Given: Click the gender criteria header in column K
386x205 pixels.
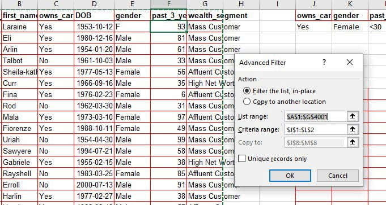Looking at the screenshot, I should (x=350, y=15).
